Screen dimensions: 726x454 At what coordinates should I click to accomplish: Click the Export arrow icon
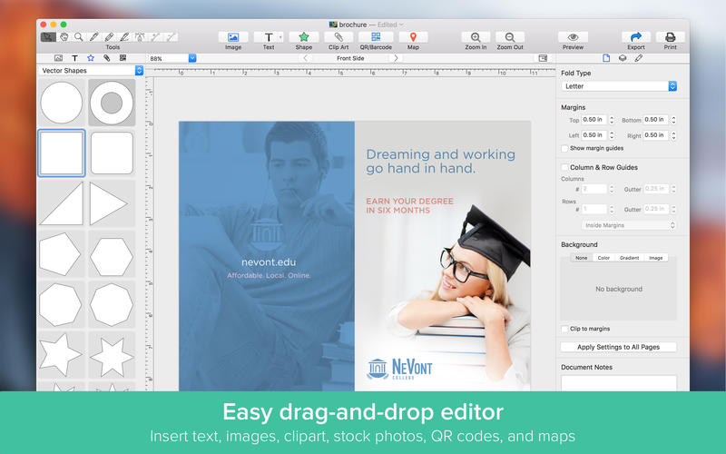point(635,37)
